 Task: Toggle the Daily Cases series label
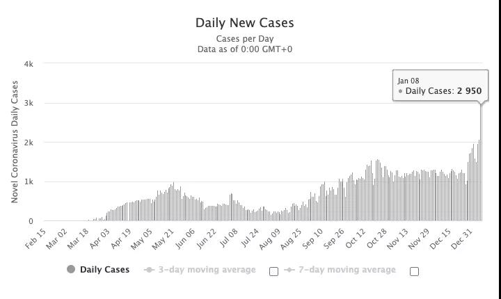click(104, 270)
